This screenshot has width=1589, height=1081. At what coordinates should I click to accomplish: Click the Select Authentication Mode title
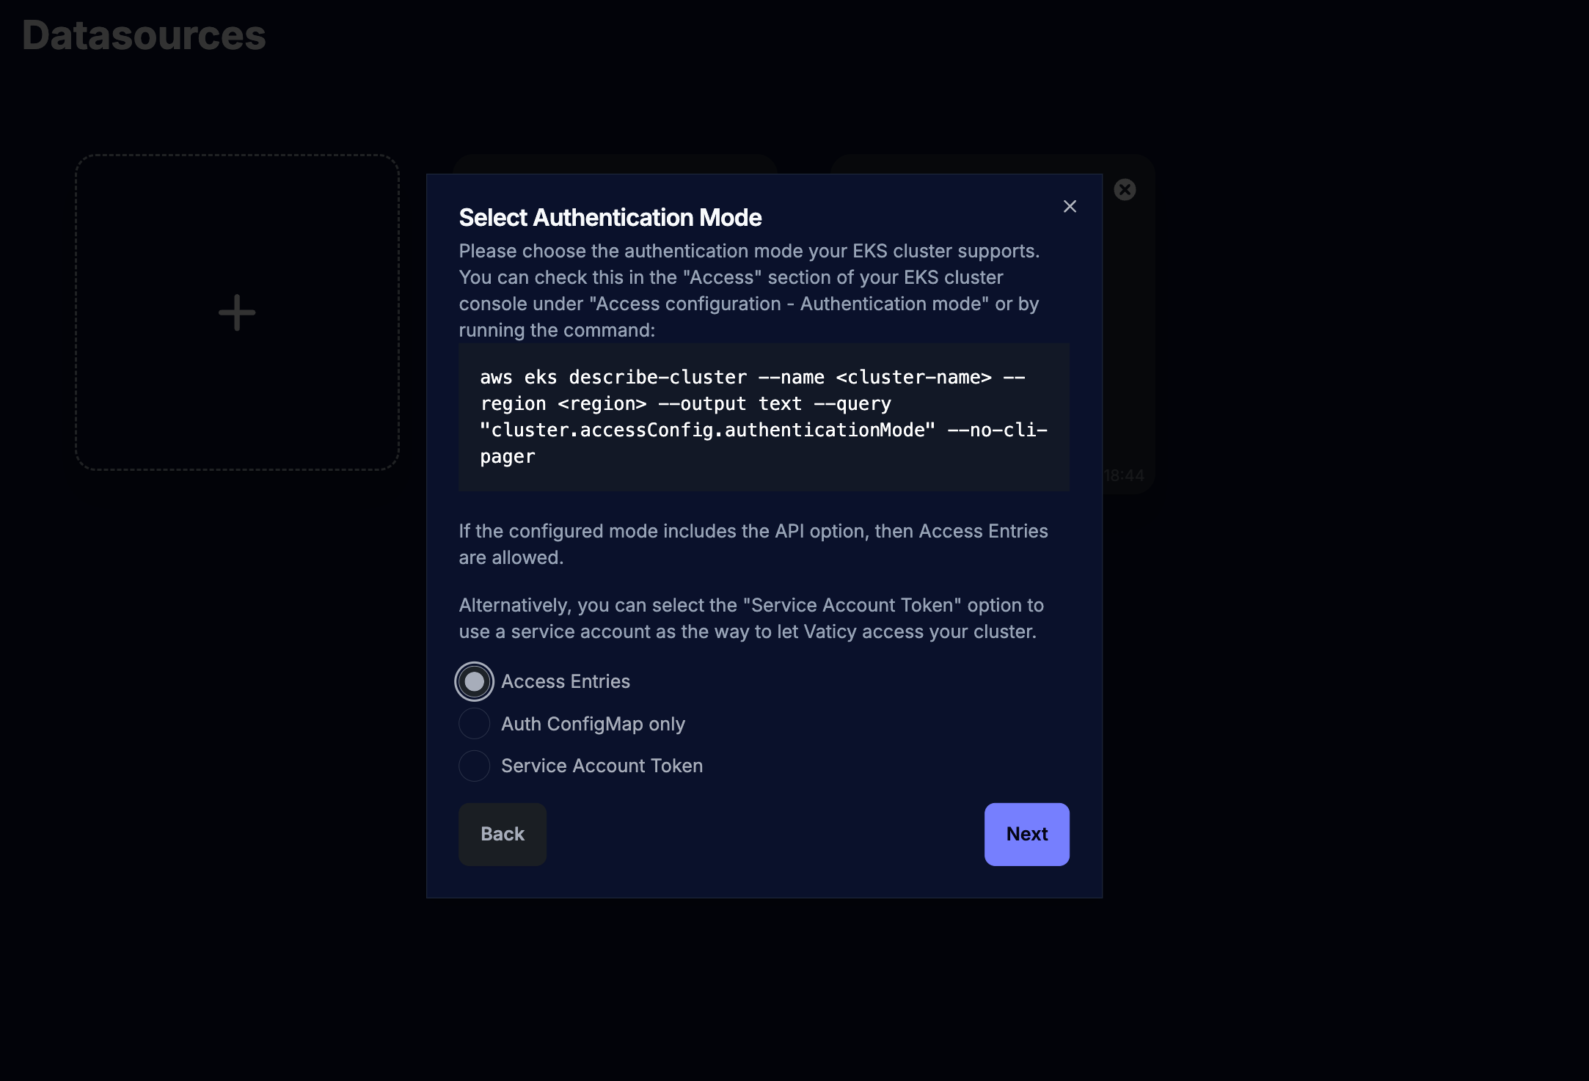click(610, 218)
